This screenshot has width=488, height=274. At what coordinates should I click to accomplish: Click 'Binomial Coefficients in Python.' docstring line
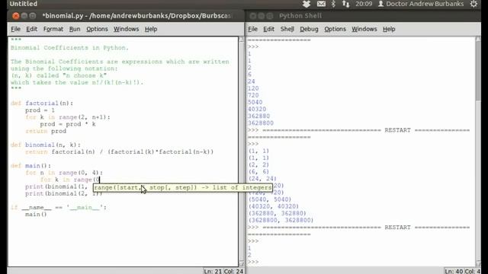pyautogui.click(x=69, y=48)
